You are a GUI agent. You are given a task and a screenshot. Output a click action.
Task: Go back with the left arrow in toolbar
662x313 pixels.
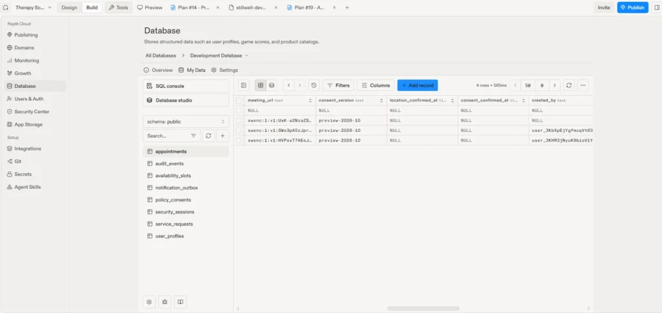pos(288,85)
